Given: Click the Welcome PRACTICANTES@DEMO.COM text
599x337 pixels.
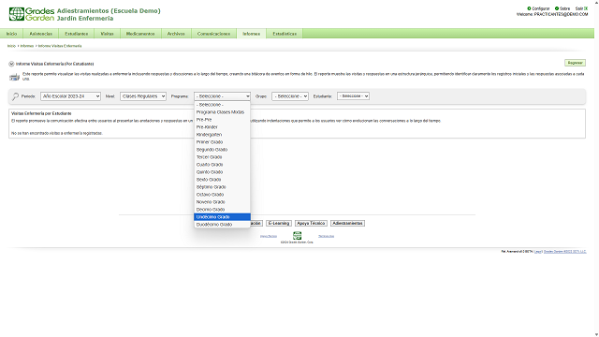Looking at the screenshot, I should click(x=552, y=14).
